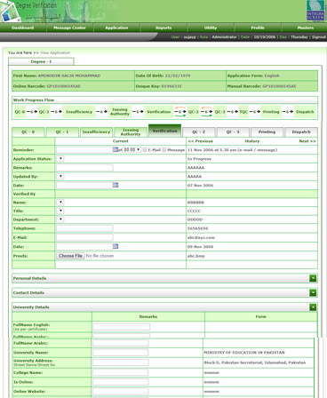The width and height of the screenshot is (327, 398).
Task: Click the abc.bmp proof file name
Action: click(x=195, y=256)
